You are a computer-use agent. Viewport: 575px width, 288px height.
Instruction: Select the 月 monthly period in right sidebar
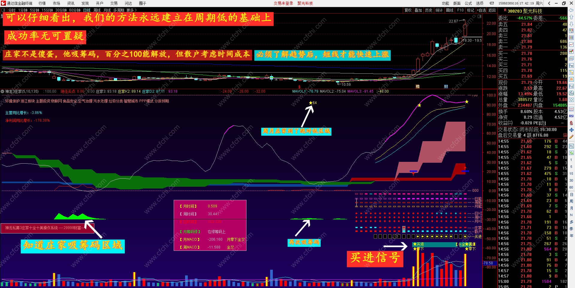tap(571, 208)
